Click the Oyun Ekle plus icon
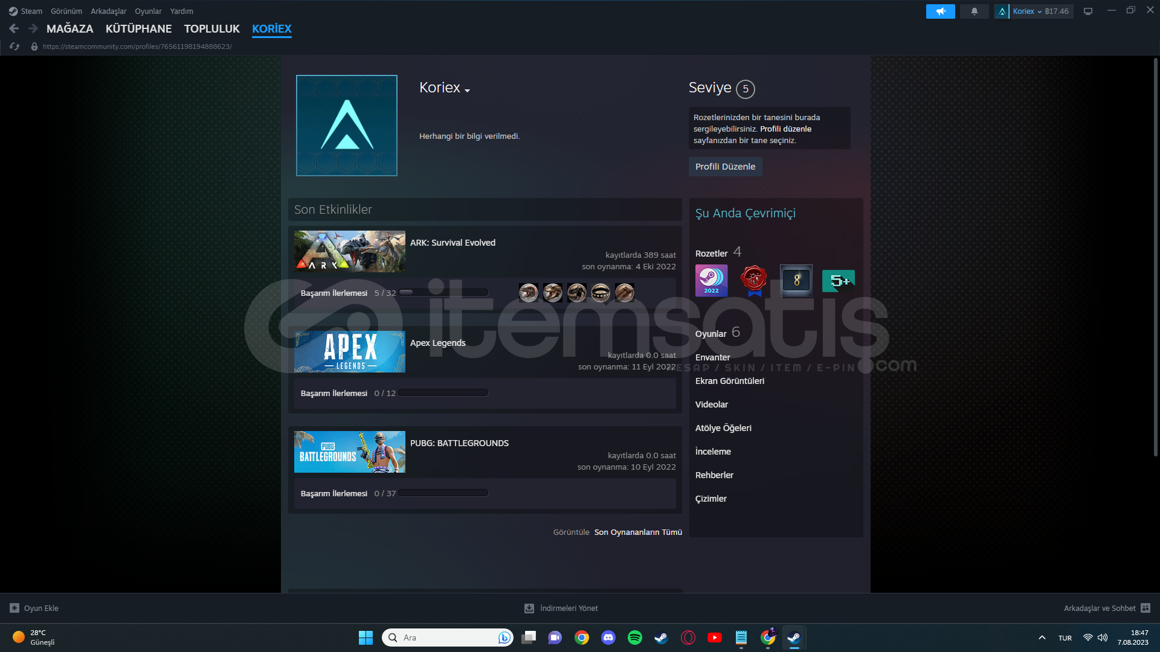The width and height of the screenshot is (1160, 652). click(x=14, y=608)
